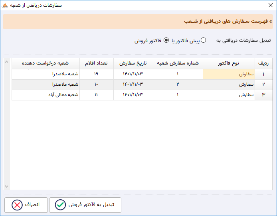Viewport: 277px width, 216px height.
Task: Click the تبدیل به فاکتور فروش button
Action: coord(85,205)
